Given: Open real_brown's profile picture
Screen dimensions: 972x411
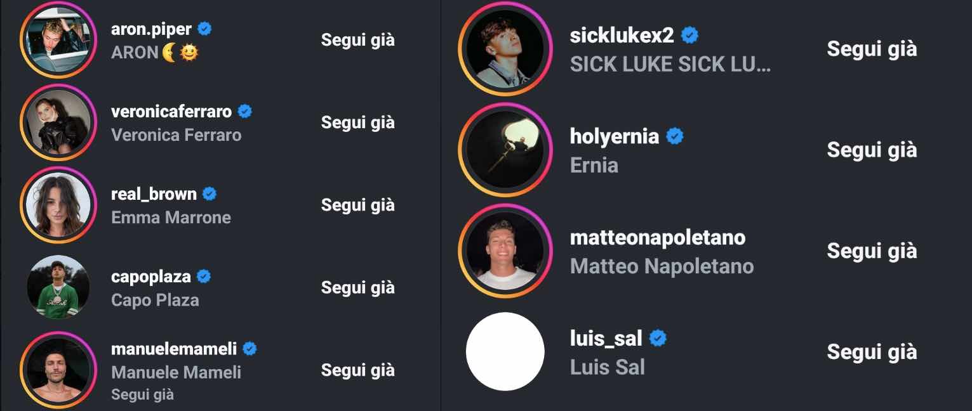Looking at the screenshot, I should (x=58, y=204).
